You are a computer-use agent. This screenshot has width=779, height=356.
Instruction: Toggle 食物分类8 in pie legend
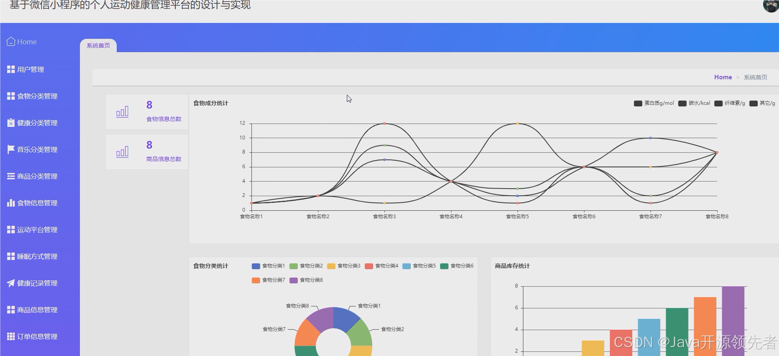coord(306,280)
